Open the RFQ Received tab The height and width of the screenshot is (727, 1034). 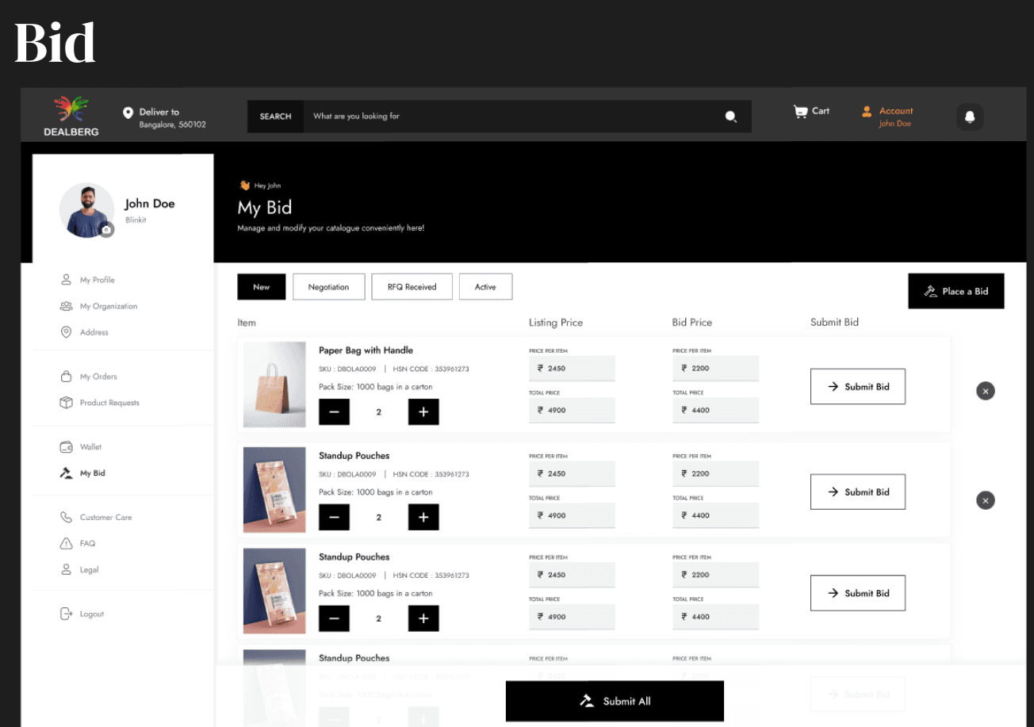coord(412,287)
